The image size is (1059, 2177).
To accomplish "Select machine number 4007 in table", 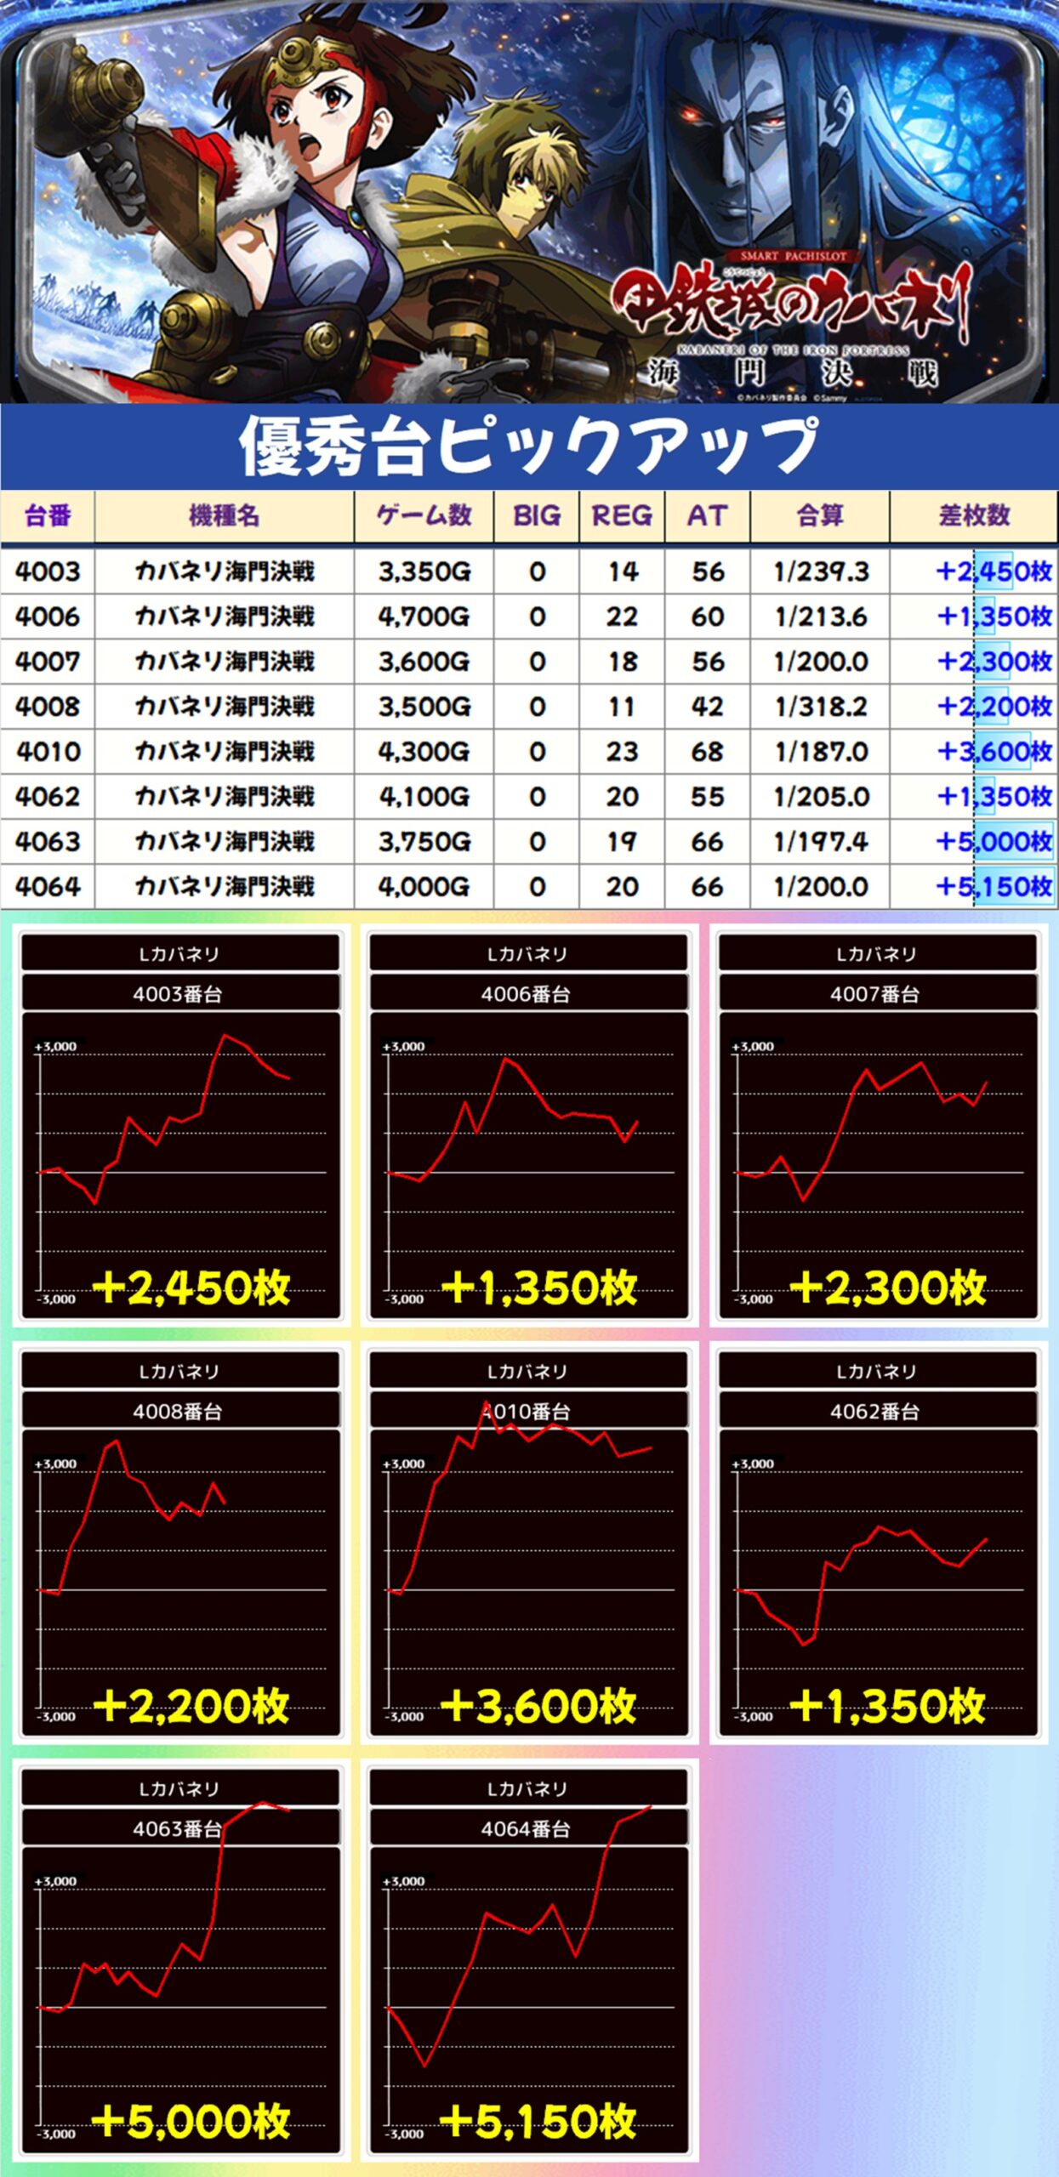I will click(x=48, y=662).
